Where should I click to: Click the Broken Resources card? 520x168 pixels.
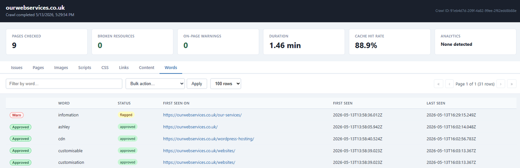(133, 42)
